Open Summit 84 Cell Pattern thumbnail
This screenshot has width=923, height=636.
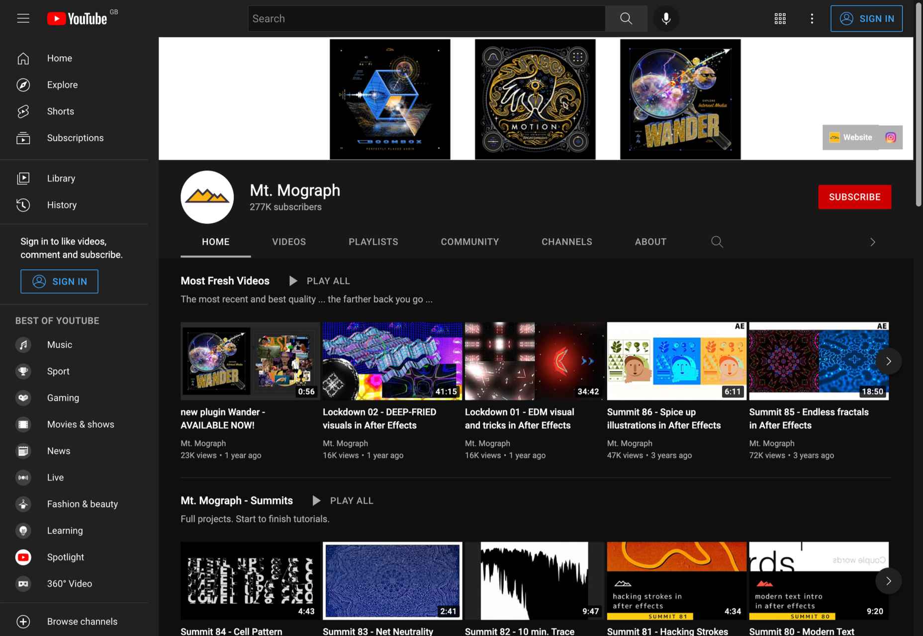(x=250, y=581)
